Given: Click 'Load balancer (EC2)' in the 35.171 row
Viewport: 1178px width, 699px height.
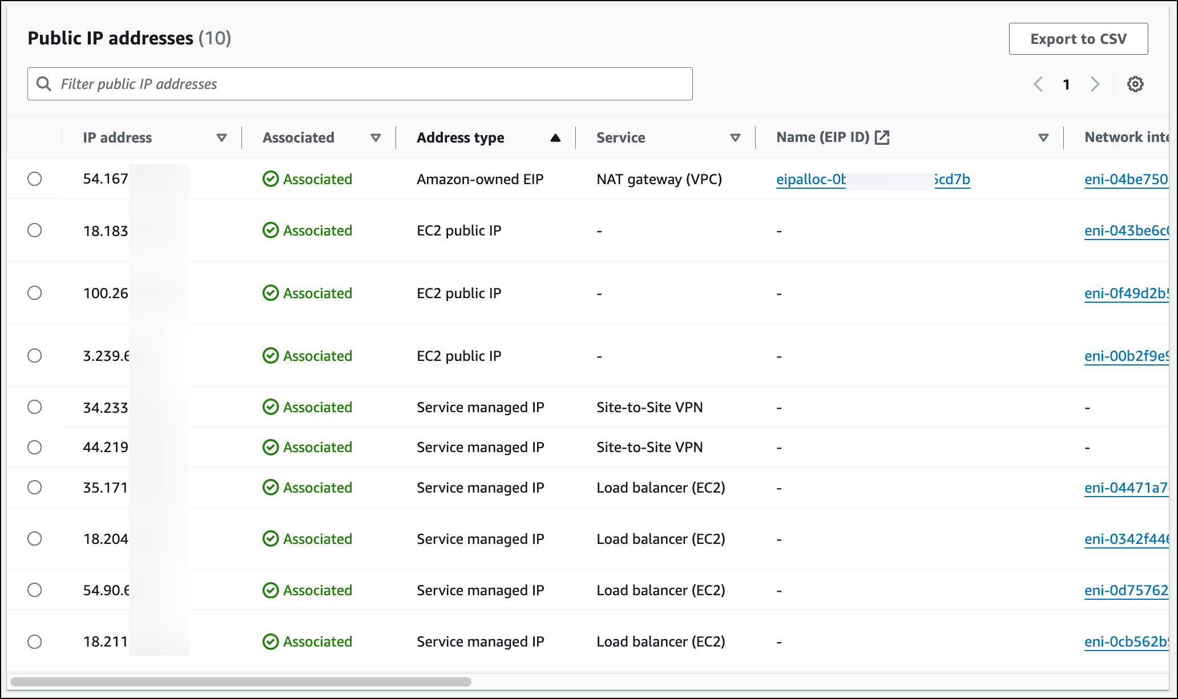Looking at the screenshot, I should pyautogui.click(x=661, y=488).
